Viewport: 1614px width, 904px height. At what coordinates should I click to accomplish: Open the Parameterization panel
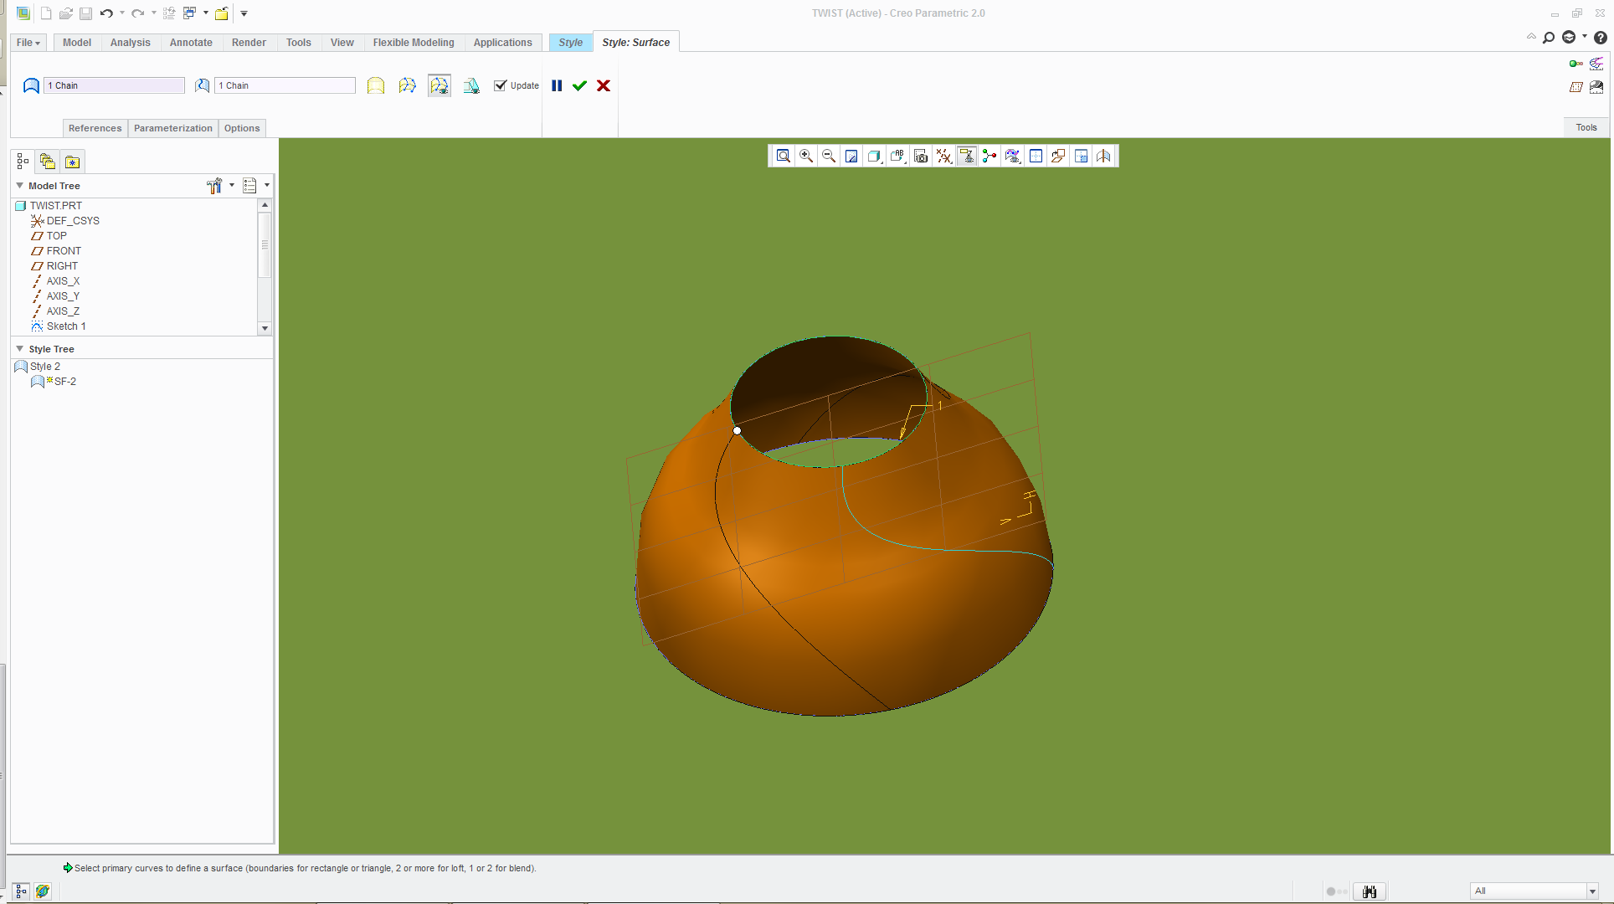click(x=172, y=128)
